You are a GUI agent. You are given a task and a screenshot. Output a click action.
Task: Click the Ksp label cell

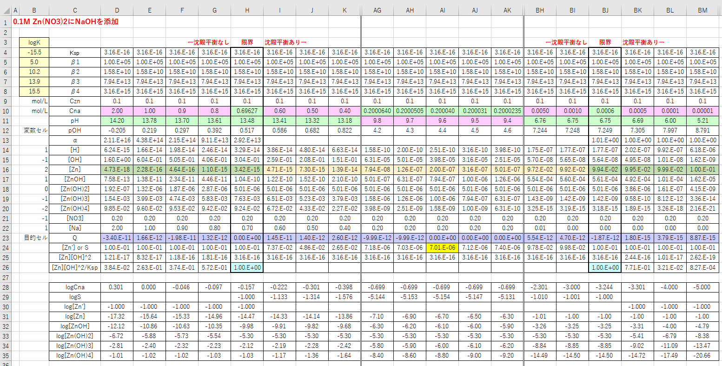(x=75, y=52)
